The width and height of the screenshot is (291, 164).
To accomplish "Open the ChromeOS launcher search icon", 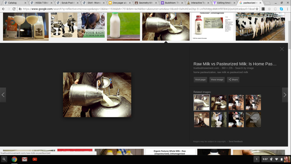I will [4, 159].
